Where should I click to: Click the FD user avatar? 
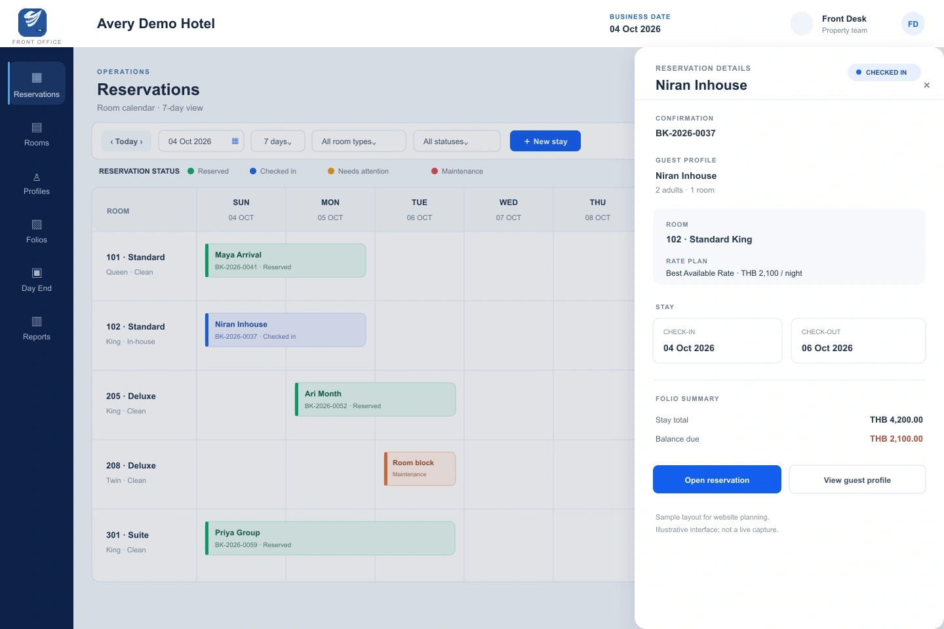point(913,24)
